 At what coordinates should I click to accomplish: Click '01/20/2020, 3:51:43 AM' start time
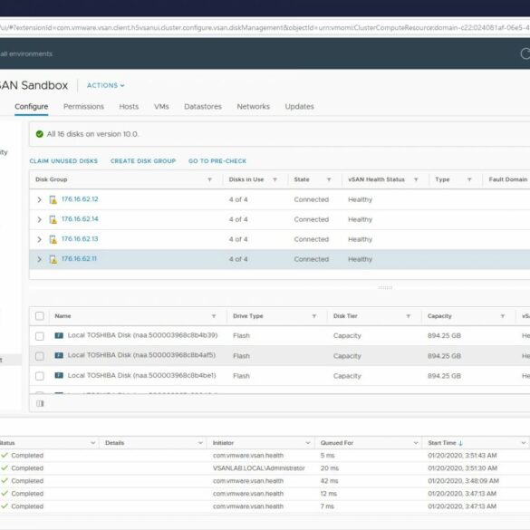462,456
